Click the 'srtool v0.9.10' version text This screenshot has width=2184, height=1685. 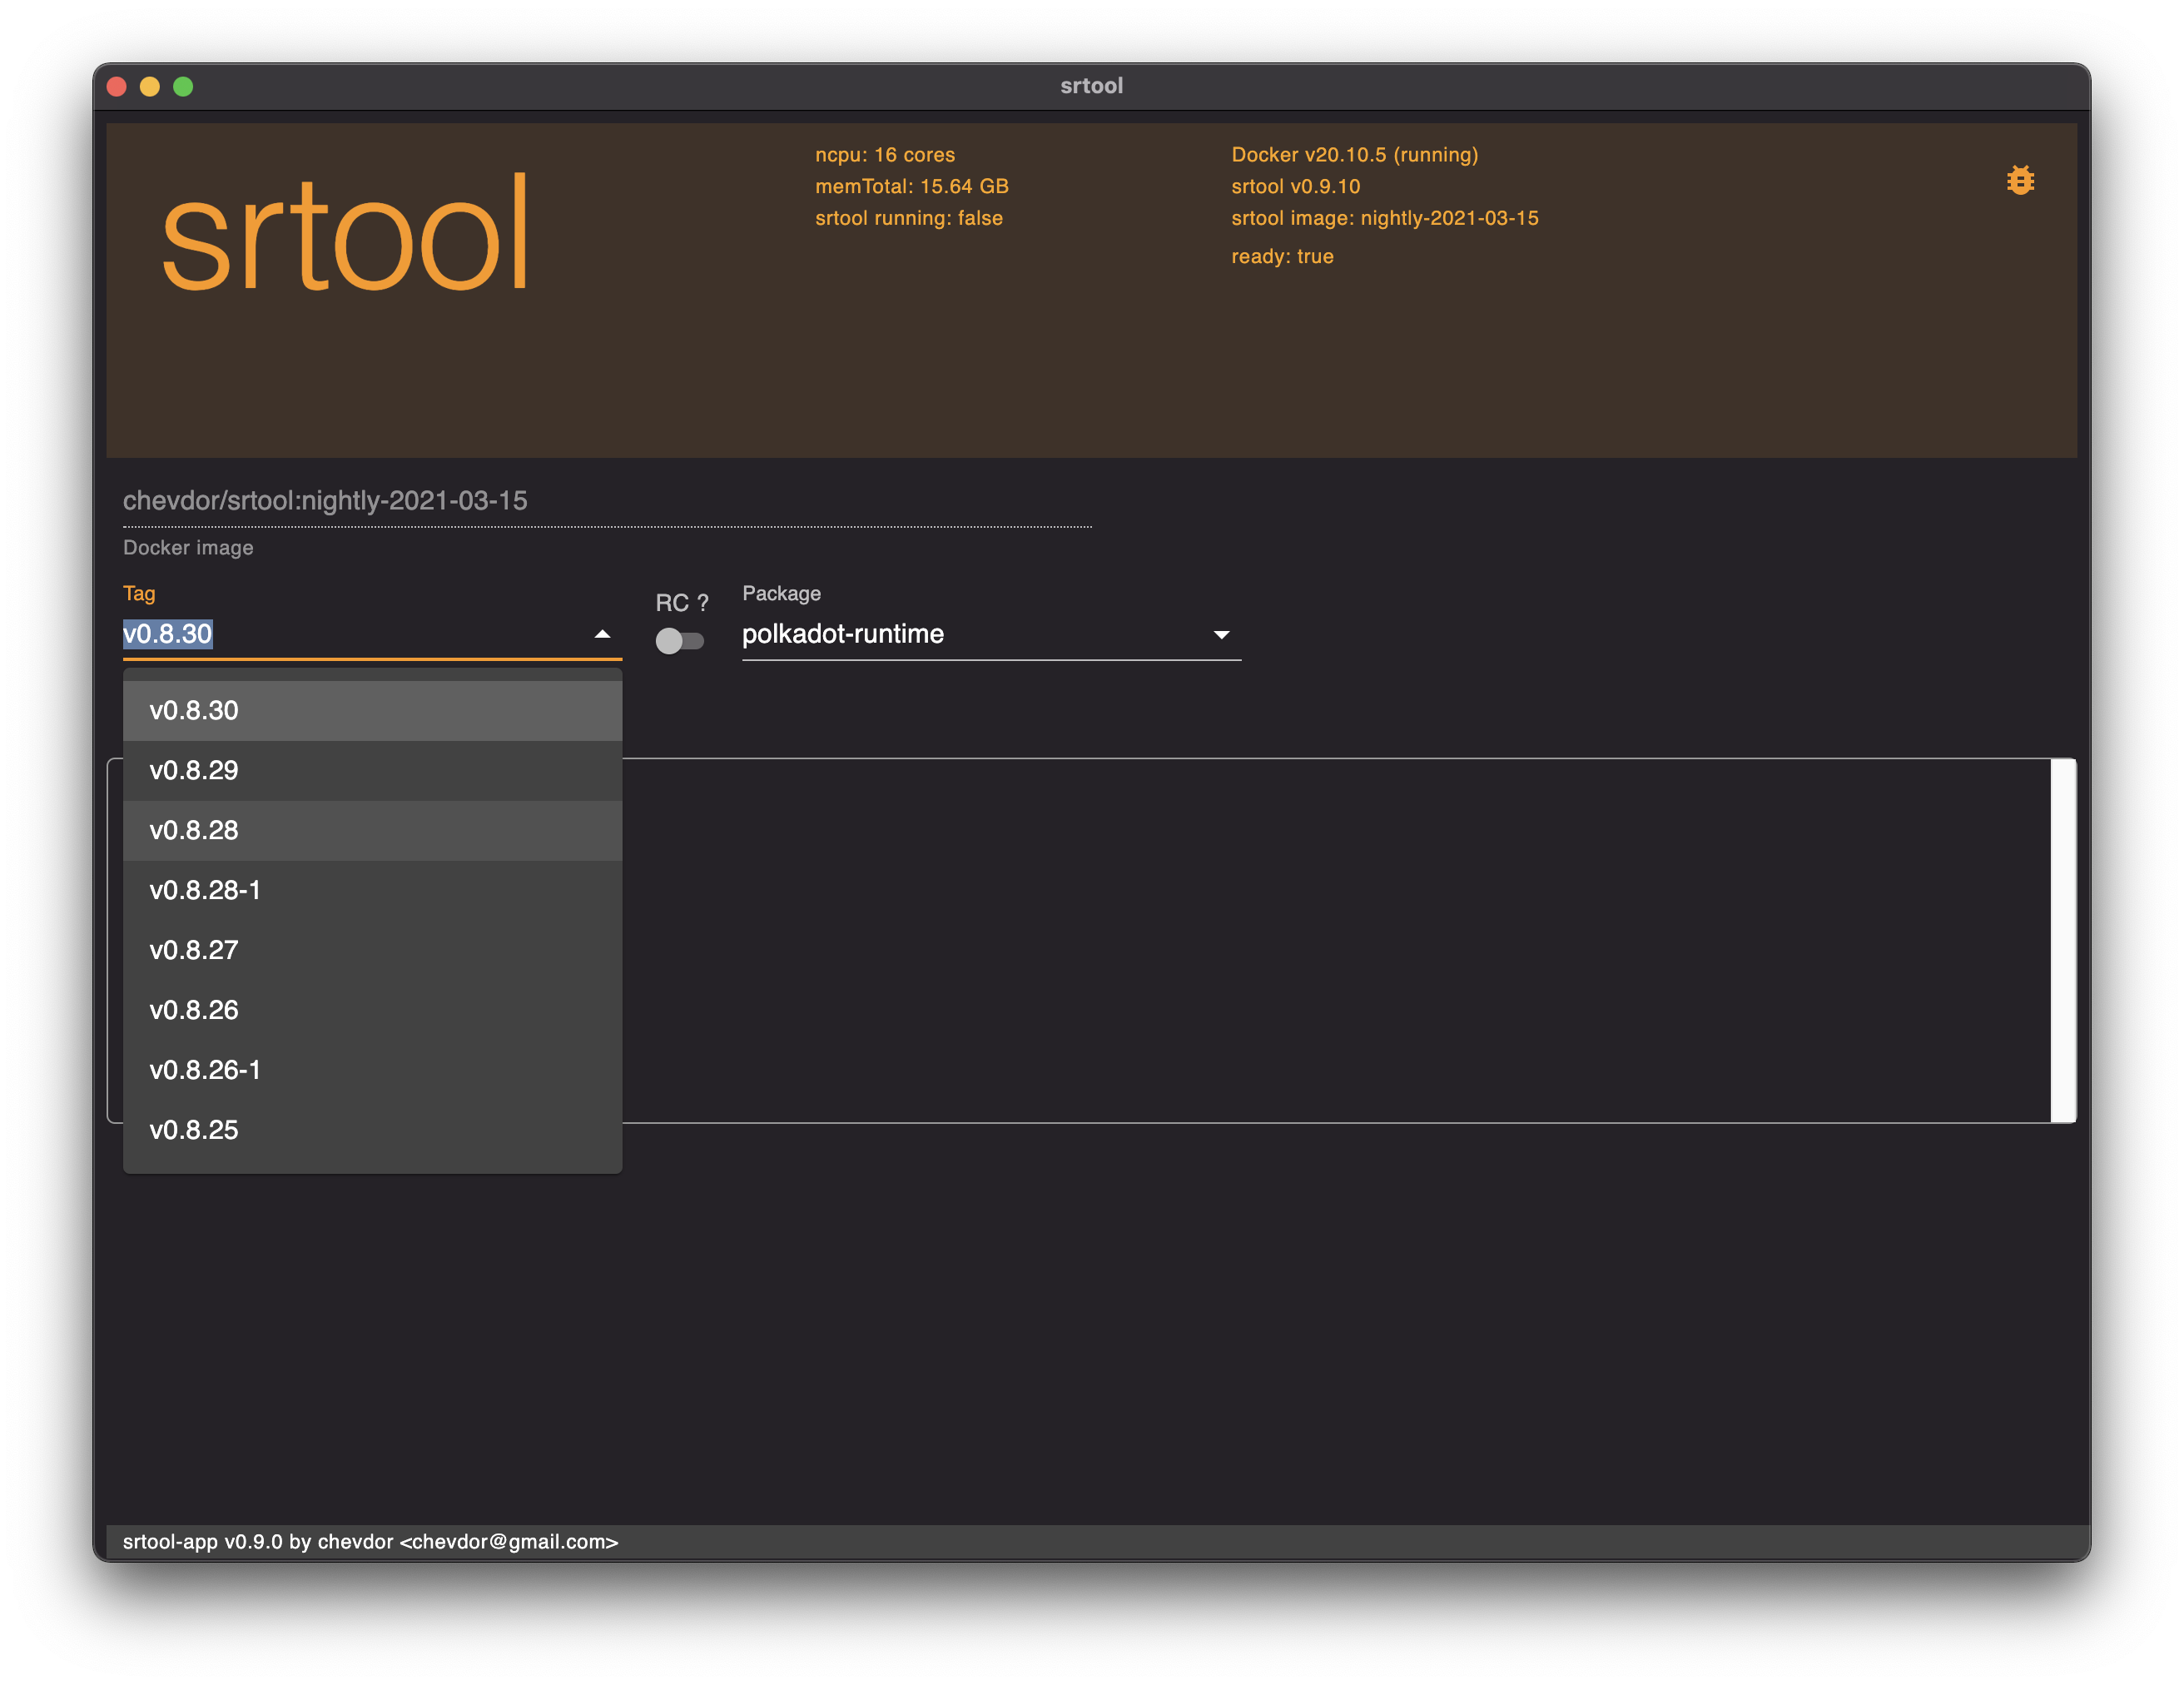(1296, 186)
